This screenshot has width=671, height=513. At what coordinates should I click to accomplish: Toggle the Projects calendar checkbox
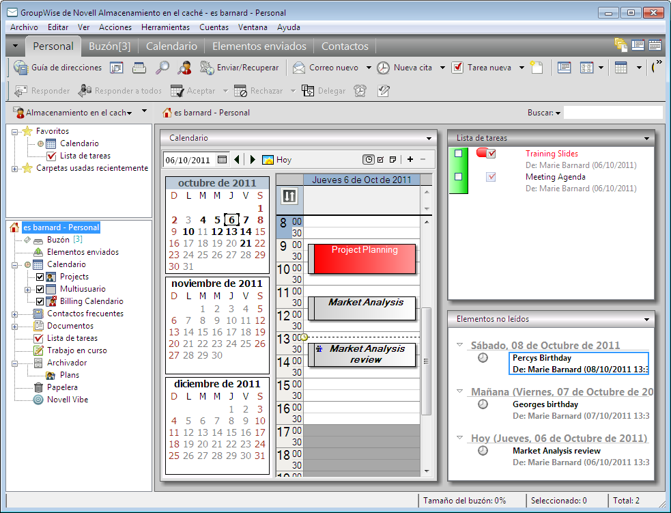[x=40, y=277]
